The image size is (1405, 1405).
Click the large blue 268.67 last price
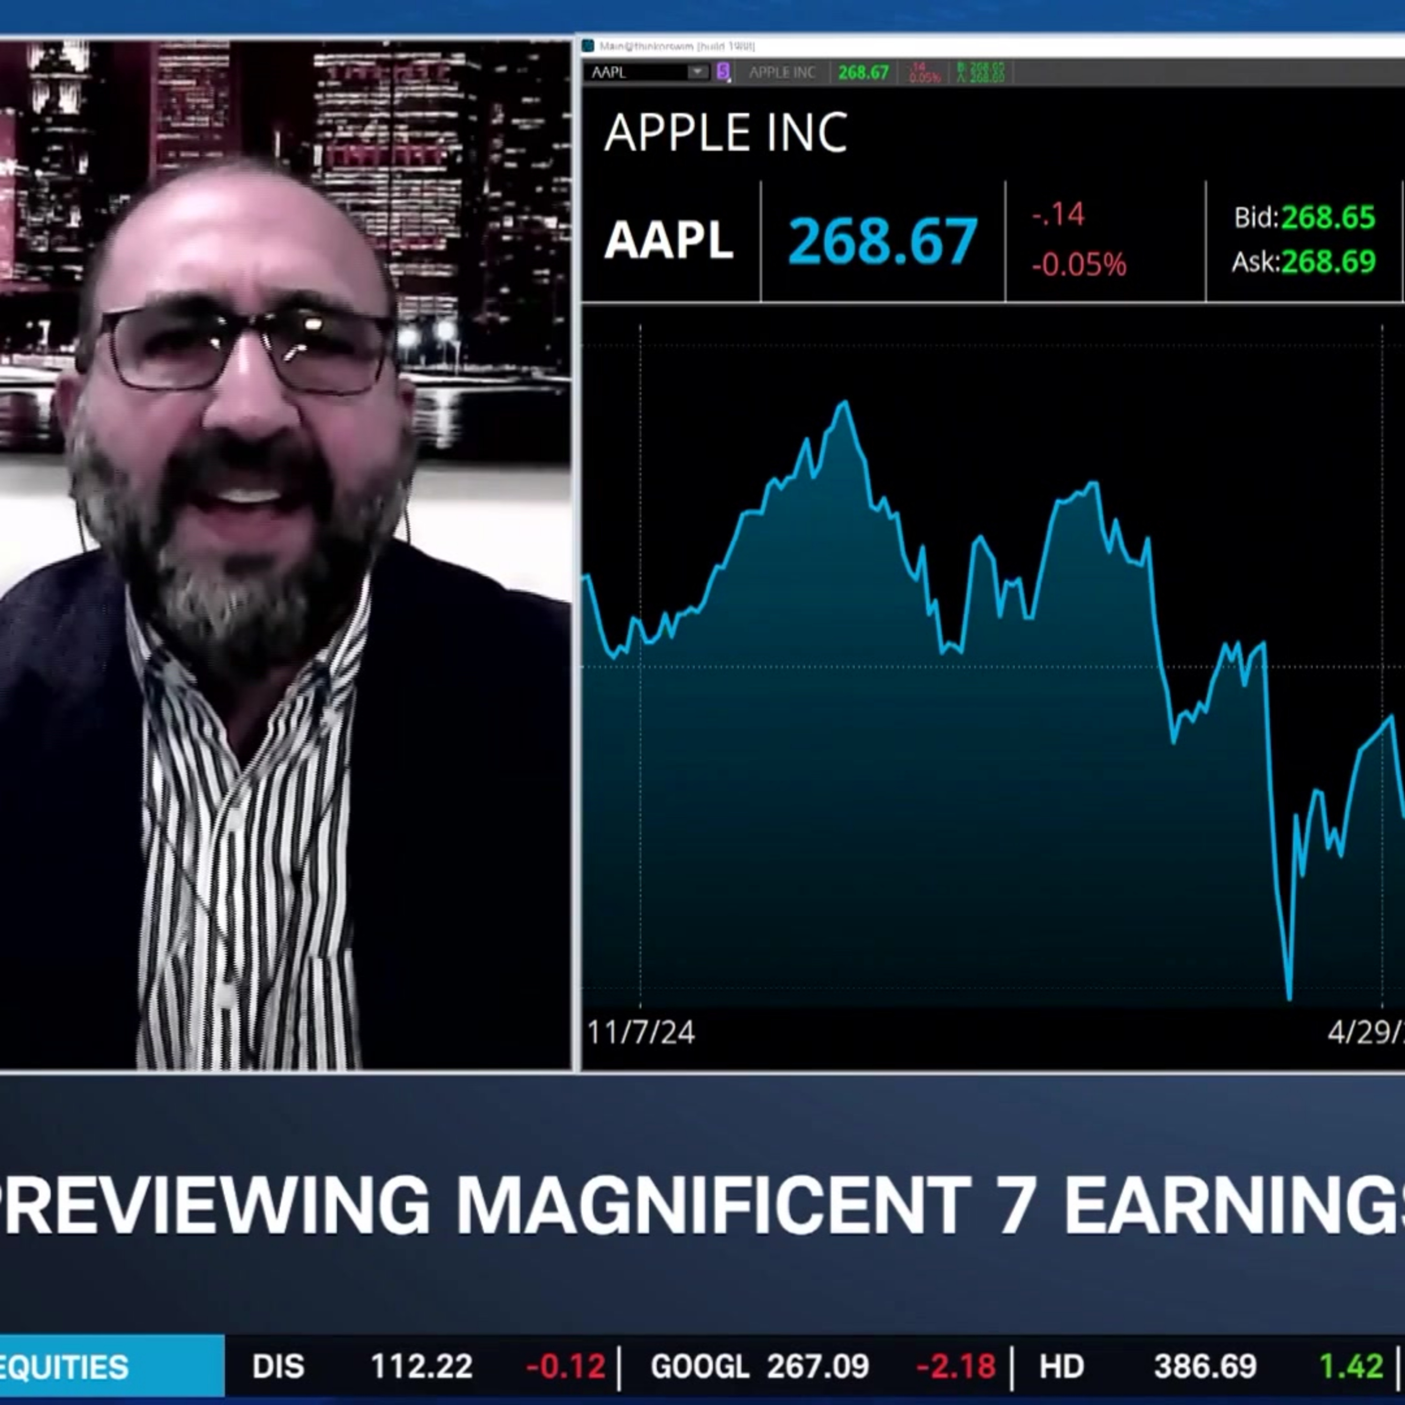882,240
